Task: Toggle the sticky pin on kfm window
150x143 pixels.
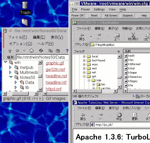Action: (10, 31)
